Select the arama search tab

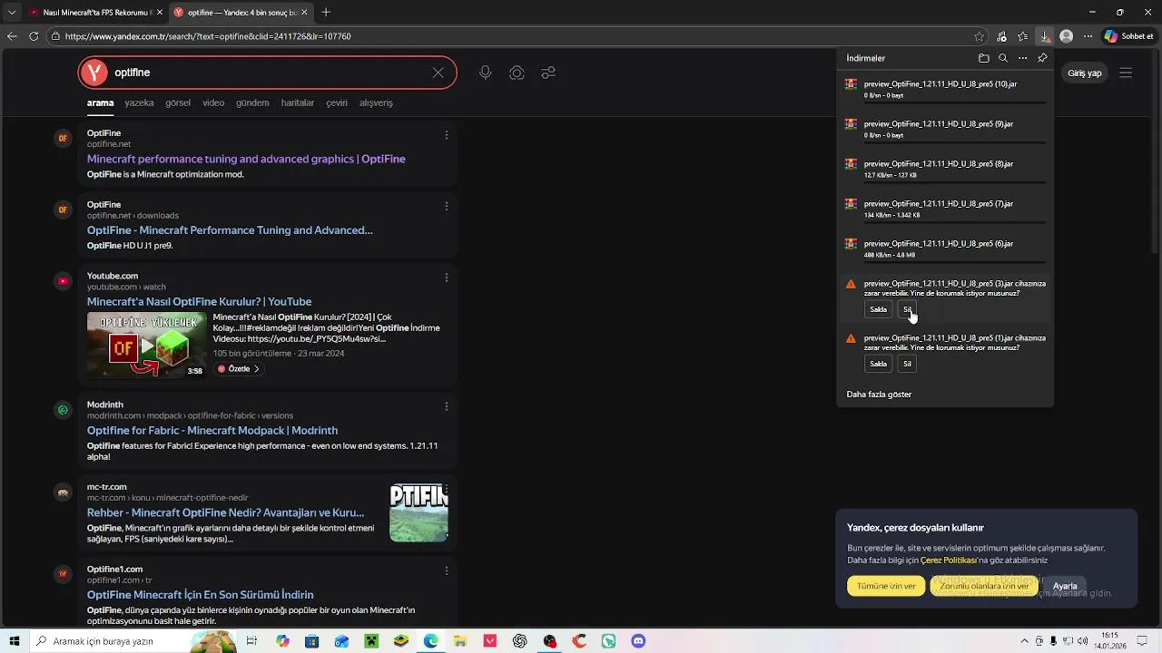[x=100, y=102]
